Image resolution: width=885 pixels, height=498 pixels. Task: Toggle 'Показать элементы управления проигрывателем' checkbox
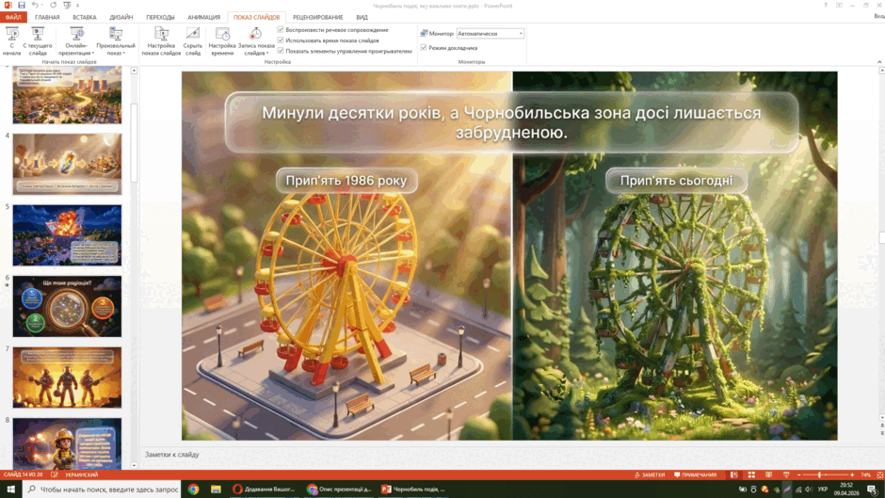coord(281,51)
